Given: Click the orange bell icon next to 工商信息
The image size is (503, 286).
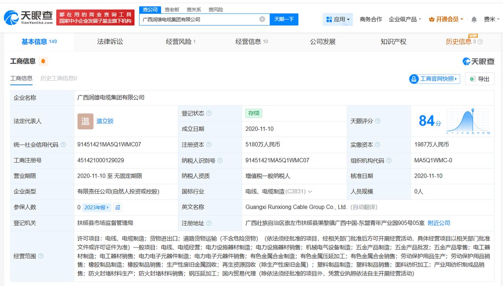Looking at the screenshot, I should (43, 60).
